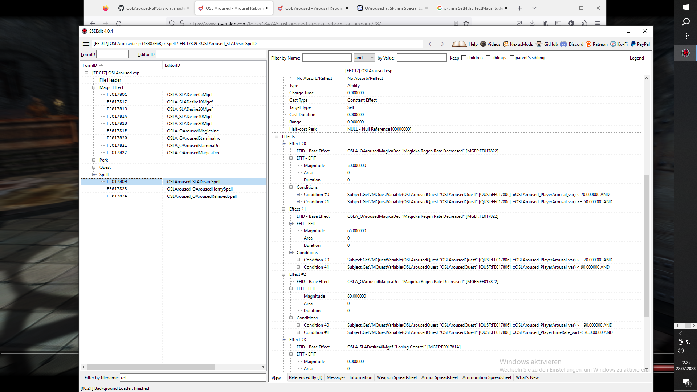Viewport: 697px width, 392px height.
Task: Click volume icon in system tray
Action: point(680,351)
